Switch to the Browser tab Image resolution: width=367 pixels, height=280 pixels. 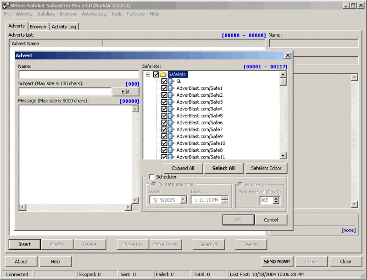[x=38, y=27]
